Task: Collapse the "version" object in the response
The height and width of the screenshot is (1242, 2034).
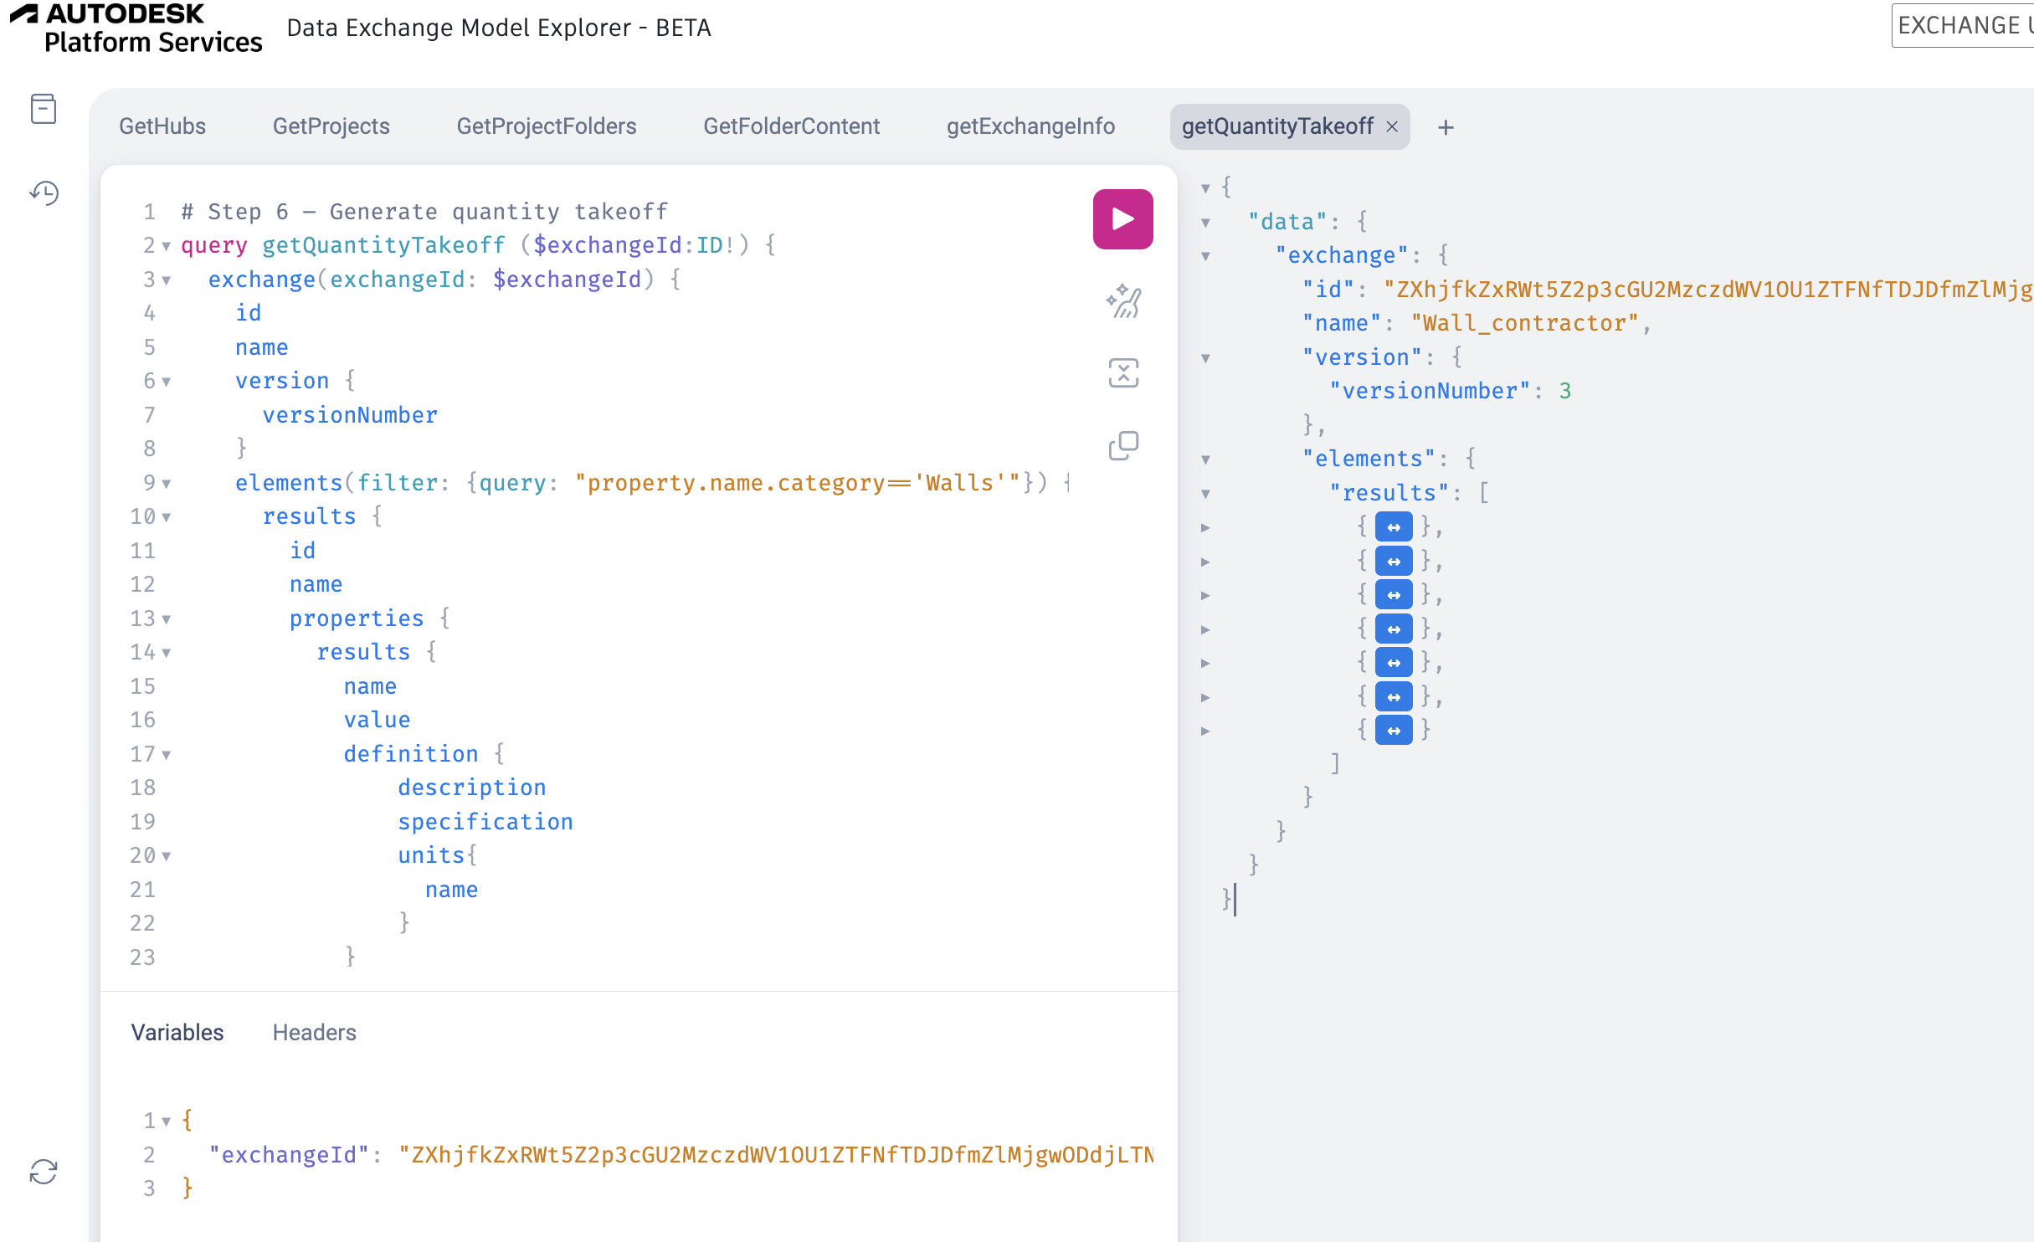Action: [x=1205, y=358]
